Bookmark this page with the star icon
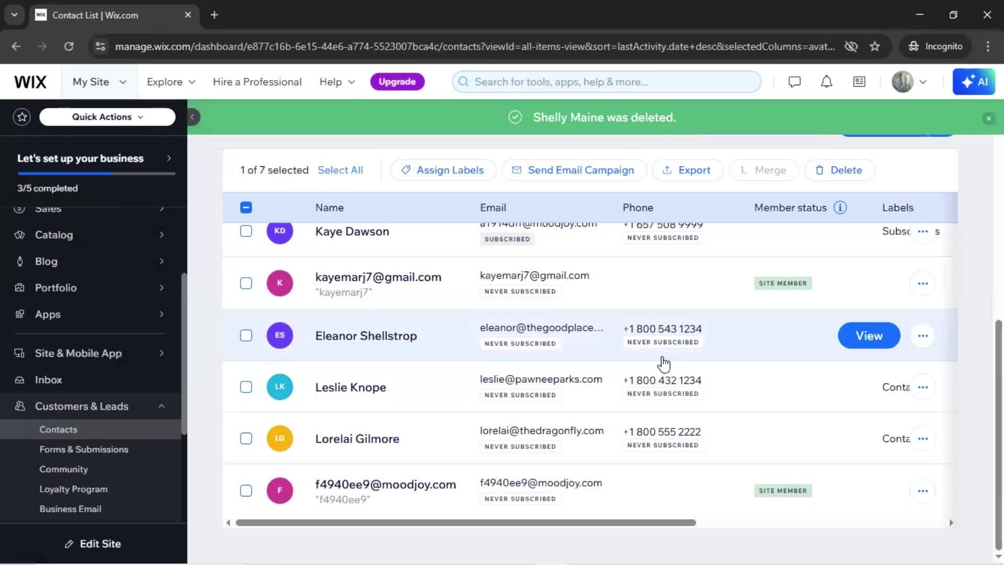 (874, 47)
